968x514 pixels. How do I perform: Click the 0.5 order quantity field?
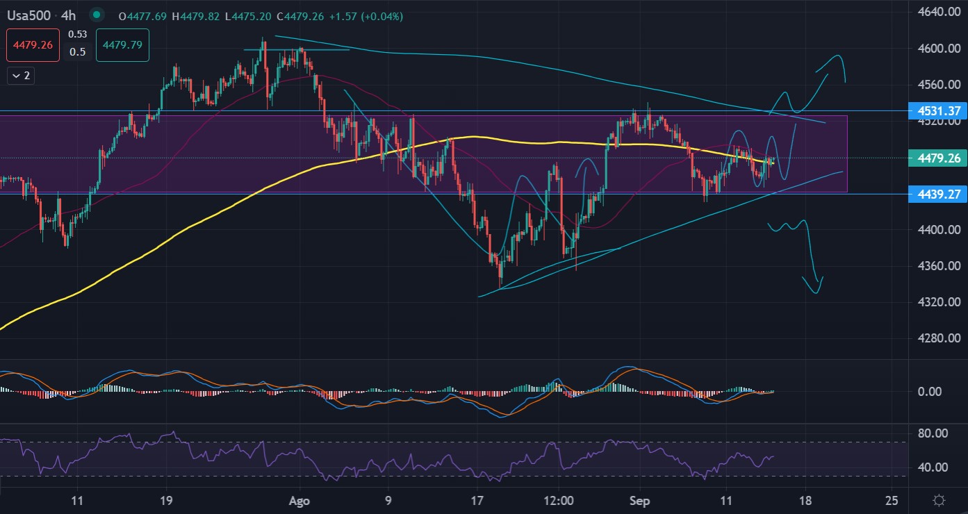tap(78, 52)
